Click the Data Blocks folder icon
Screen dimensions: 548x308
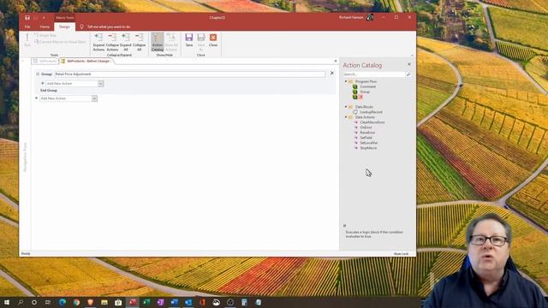[x=350, y=107]
